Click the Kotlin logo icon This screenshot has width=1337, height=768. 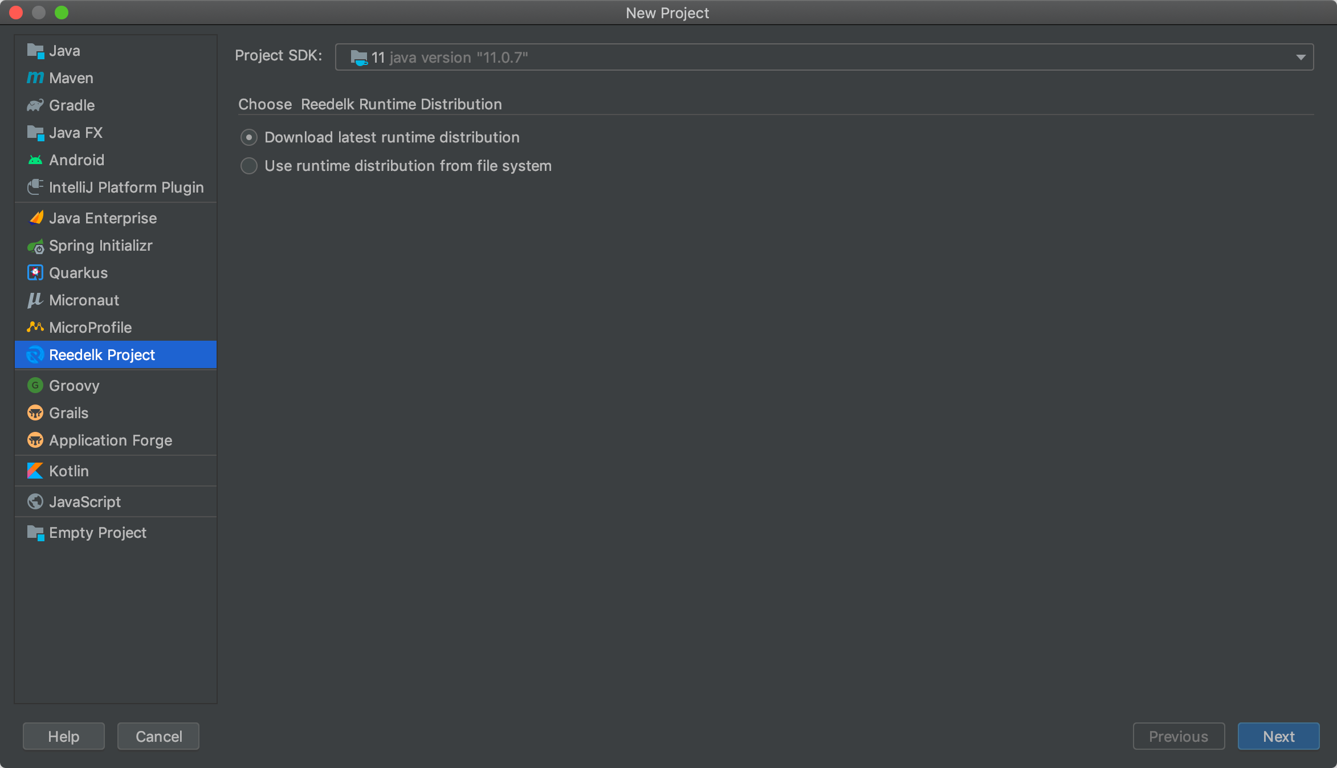coord(35,471)
